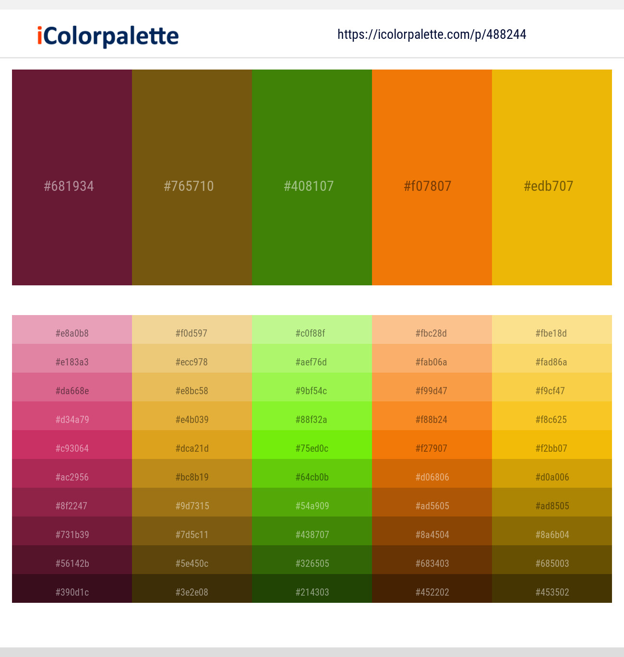
Task: Click the #c93064 pink shade
Action: [72, 448]
